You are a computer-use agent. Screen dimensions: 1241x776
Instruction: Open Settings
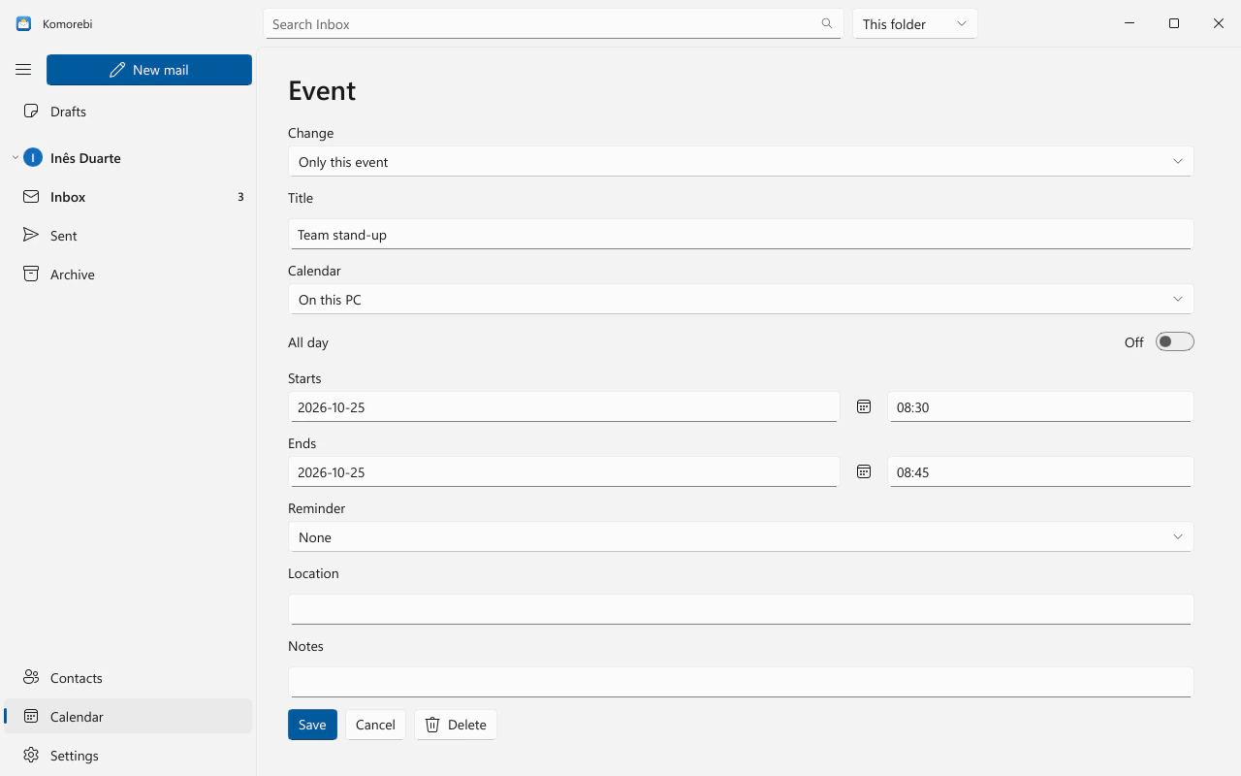[x=128, y=756]
